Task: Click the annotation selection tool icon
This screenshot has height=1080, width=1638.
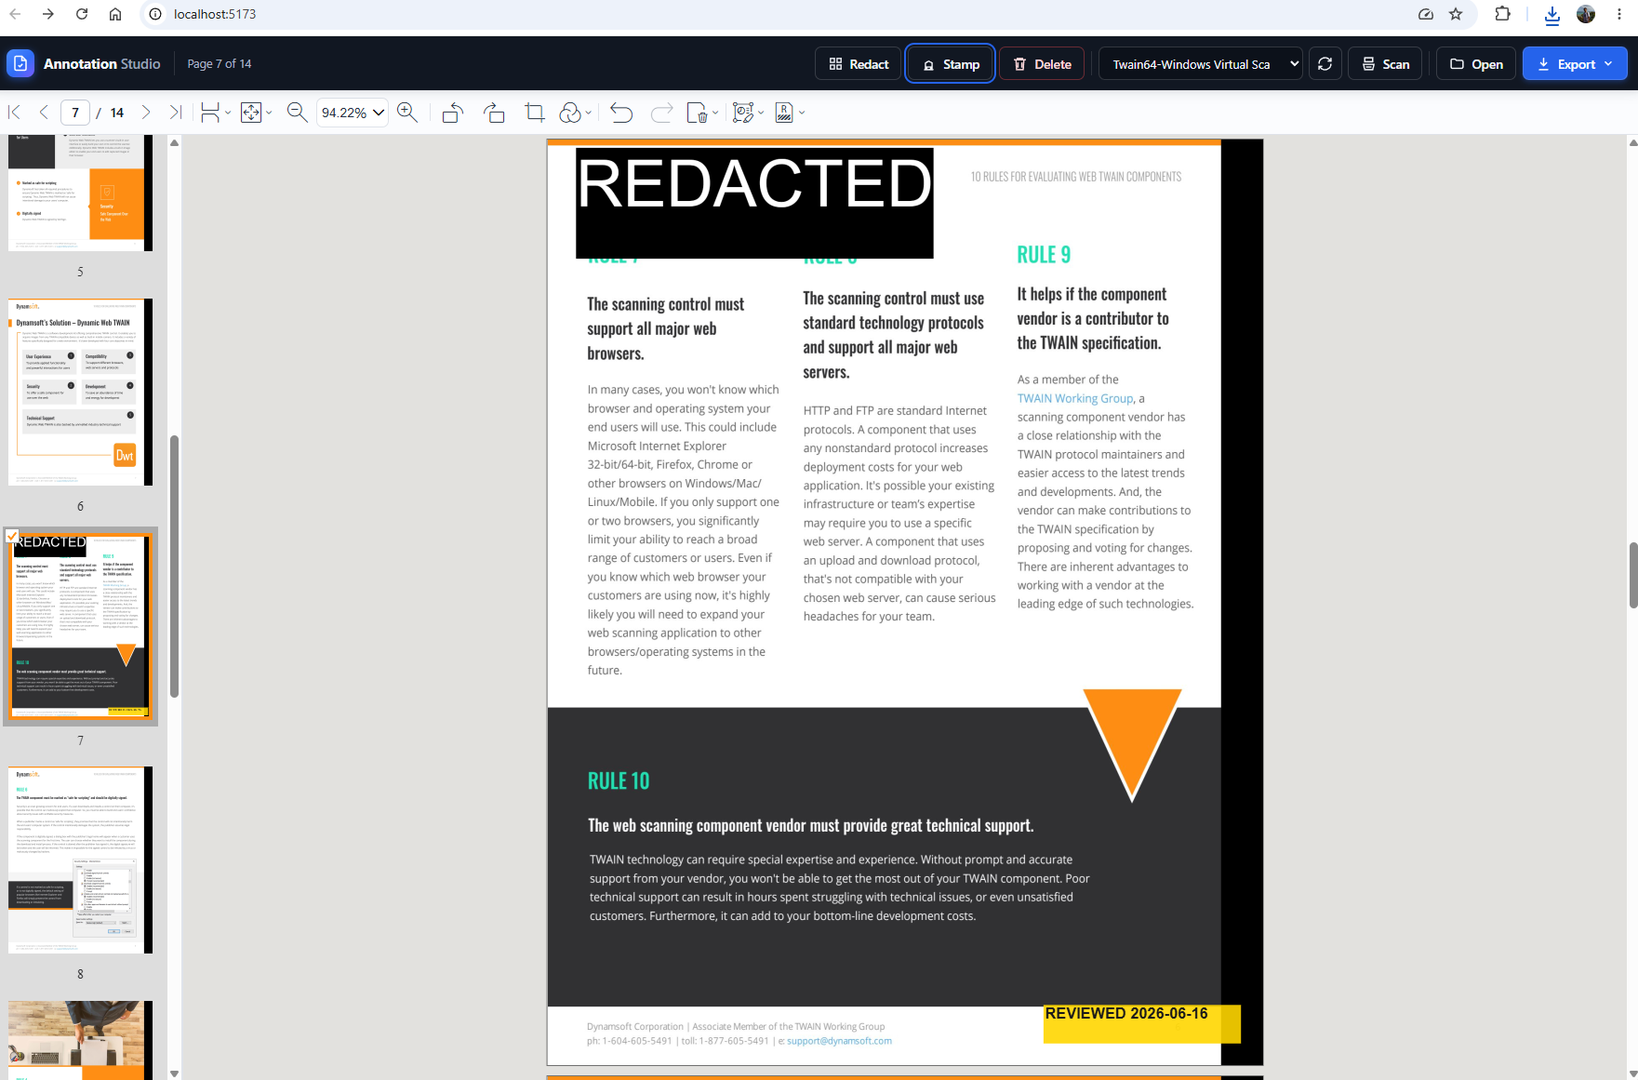Action: point(742,113)
